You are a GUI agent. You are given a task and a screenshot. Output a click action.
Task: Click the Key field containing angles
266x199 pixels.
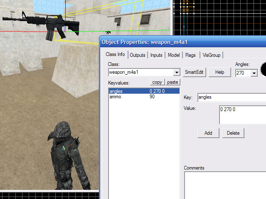[232, 97]
